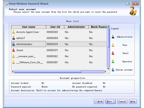
Task: Click the __VMware_Conv_SA__ row user icon
Action: point(14,62)
